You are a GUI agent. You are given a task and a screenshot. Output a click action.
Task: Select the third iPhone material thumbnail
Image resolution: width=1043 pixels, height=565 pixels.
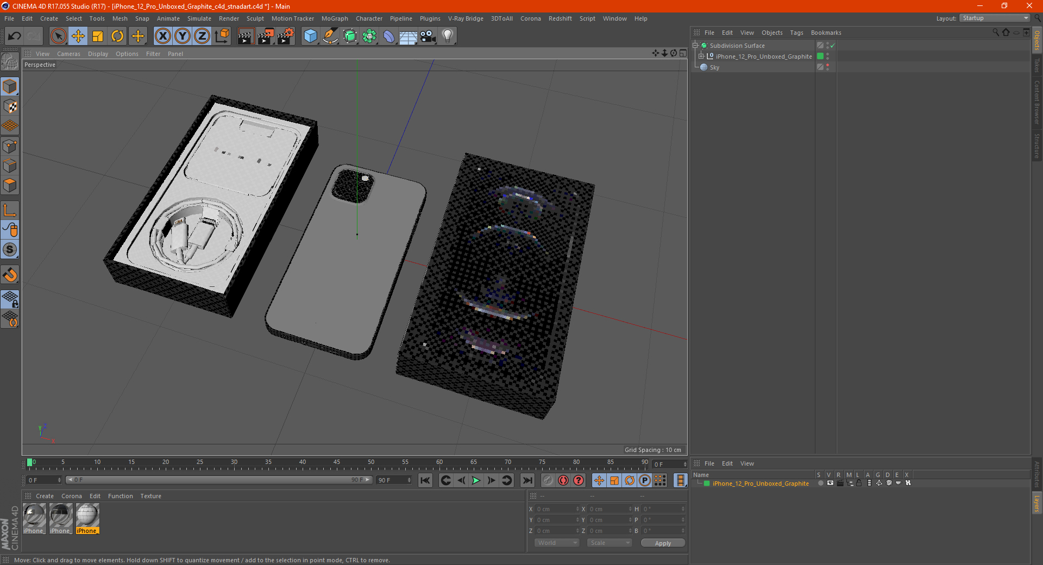(x=87, y=519)
